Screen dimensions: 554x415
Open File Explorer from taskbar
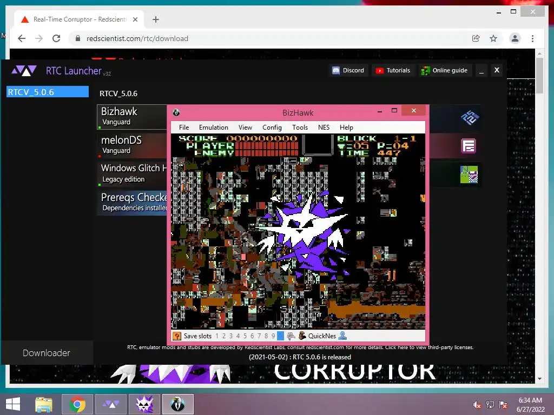[x=44, y=404]
